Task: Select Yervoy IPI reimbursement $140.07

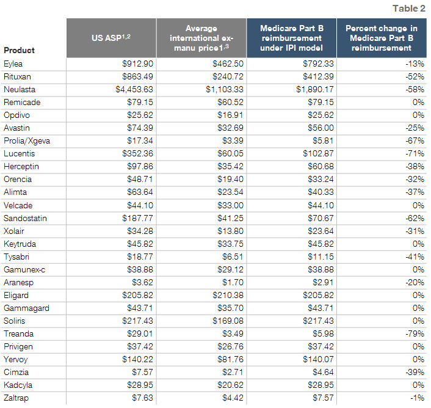Action: click(318, 359)
